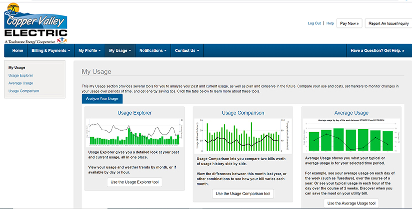Select the Analyze Your Usage tab
Screen dimensions: 412x209
point(102,99)
